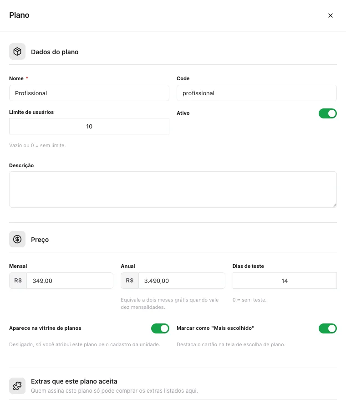Click the Limite de usuários label

click(x=31, y=112)
